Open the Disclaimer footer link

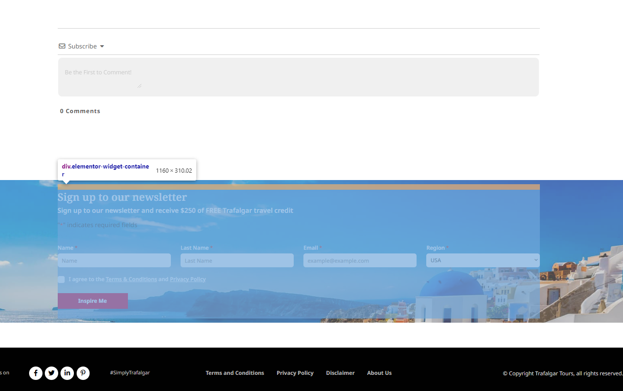pyautogui.click(x=340, y=373)
